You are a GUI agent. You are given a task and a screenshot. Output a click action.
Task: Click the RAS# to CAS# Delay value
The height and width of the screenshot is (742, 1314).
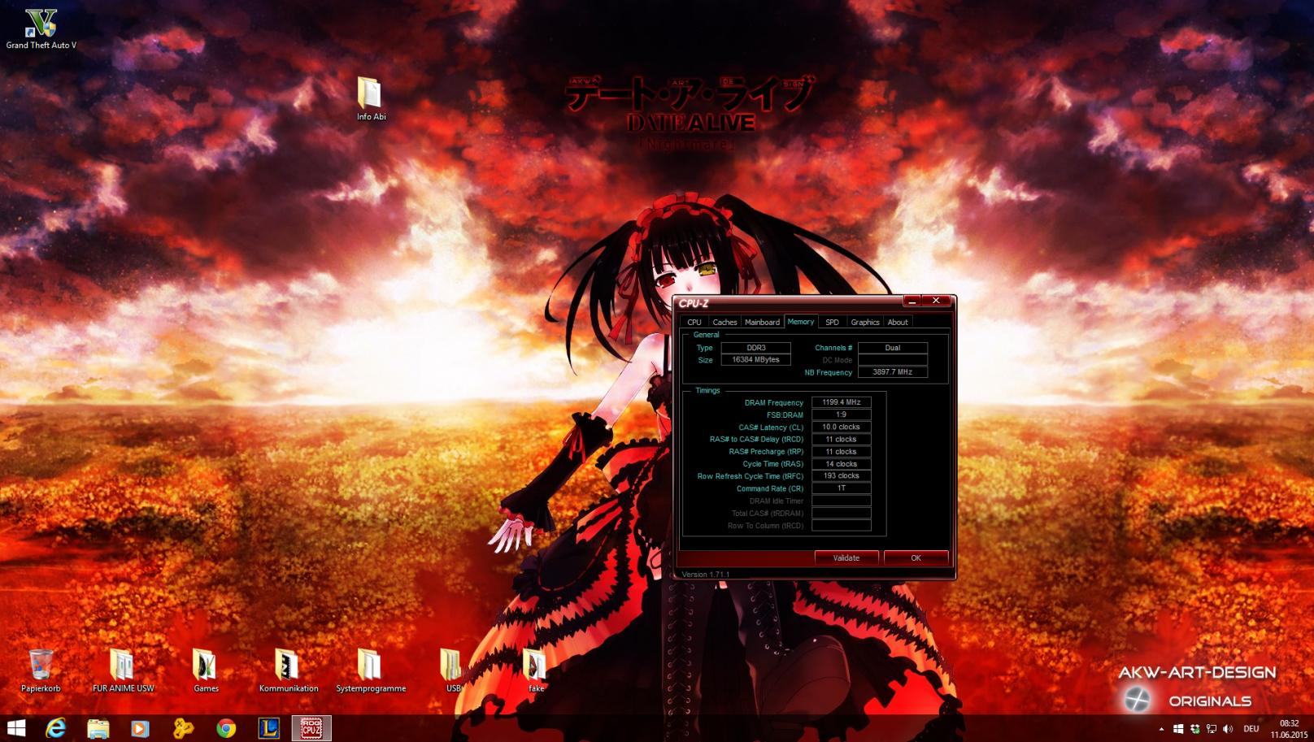point(841,439)
